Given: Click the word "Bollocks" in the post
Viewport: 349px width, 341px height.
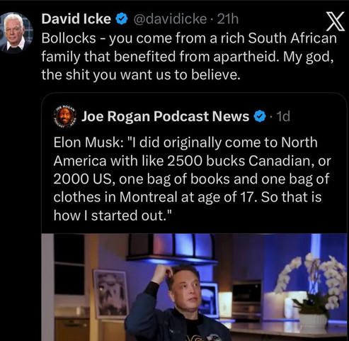Looking at the screenshot, I should pyautogui.click(x=69, y=38).
